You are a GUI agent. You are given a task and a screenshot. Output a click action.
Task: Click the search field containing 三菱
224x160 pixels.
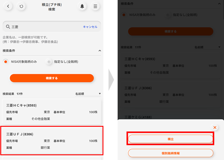44,27
